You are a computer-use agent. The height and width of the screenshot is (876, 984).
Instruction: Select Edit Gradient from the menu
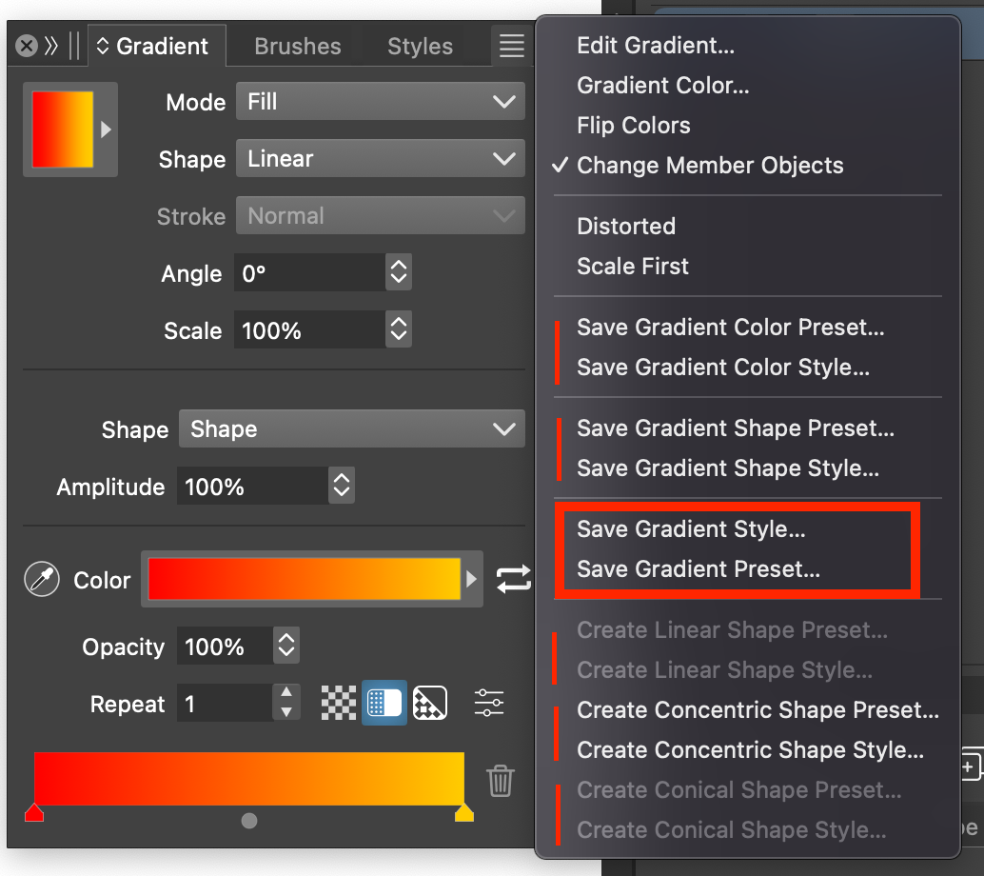[x=656, y=46]
